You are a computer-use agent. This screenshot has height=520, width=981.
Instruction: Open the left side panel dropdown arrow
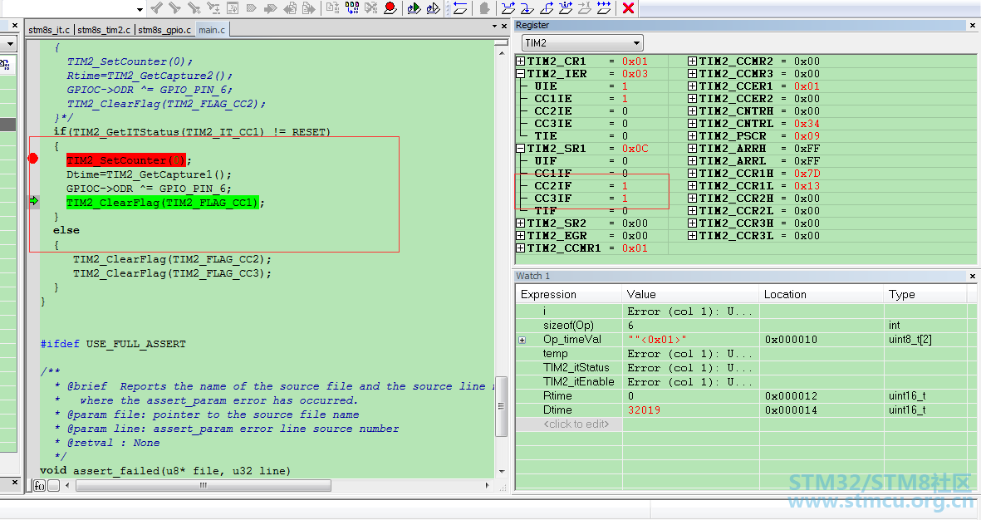tap(10, 44)
